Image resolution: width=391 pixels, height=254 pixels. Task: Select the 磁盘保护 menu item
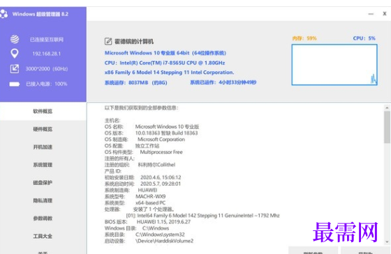43,182
